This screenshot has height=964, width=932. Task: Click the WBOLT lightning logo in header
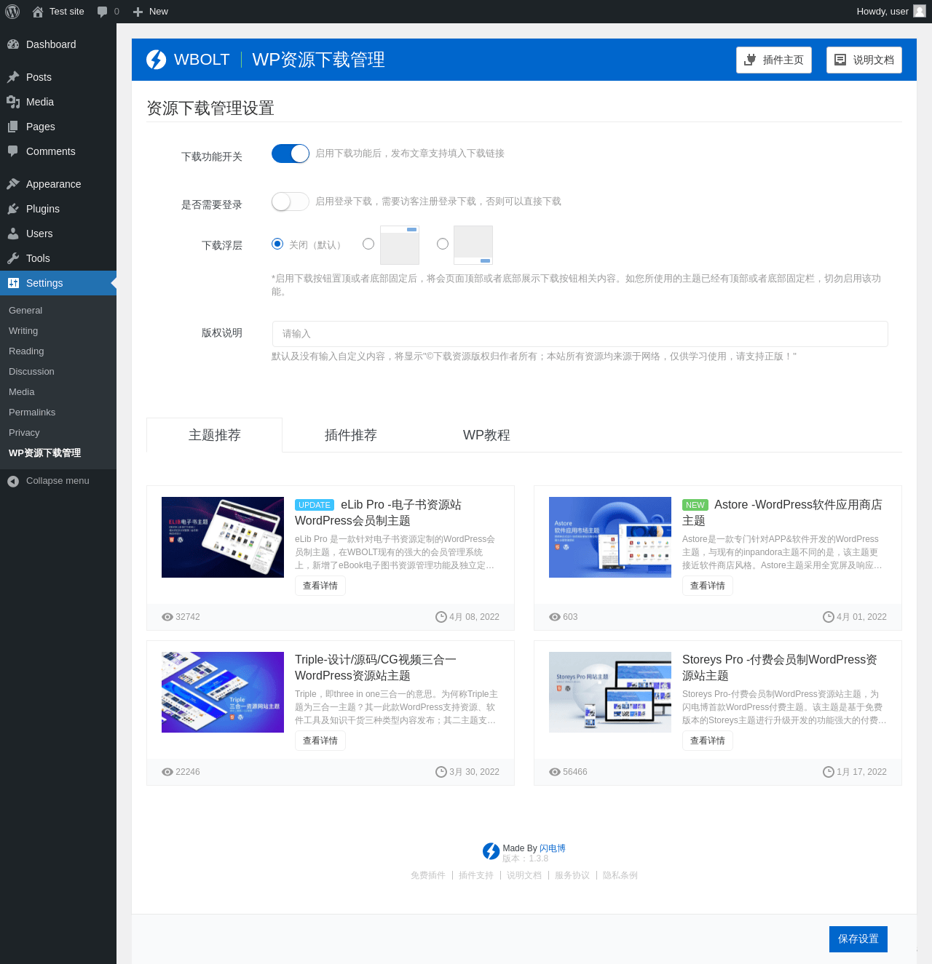[x=157, y=60]
